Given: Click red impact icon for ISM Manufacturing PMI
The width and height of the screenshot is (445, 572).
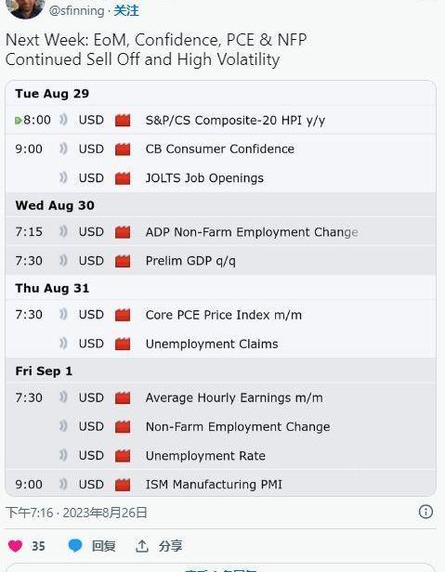Looking at the screenshot, I should tap(123, 485).
